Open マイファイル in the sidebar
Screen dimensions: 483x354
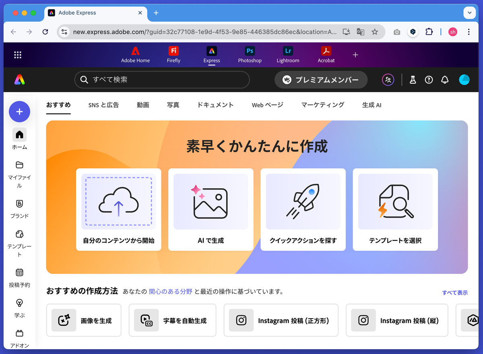tap(19, 175)
